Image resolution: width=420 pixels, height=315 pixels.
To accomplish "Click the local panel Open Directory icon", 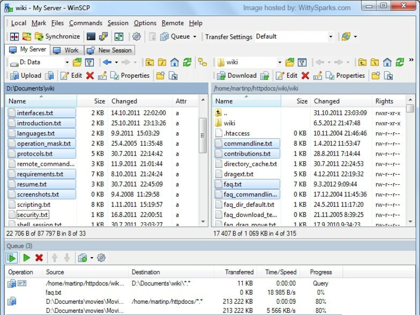I will click(77, 62).
